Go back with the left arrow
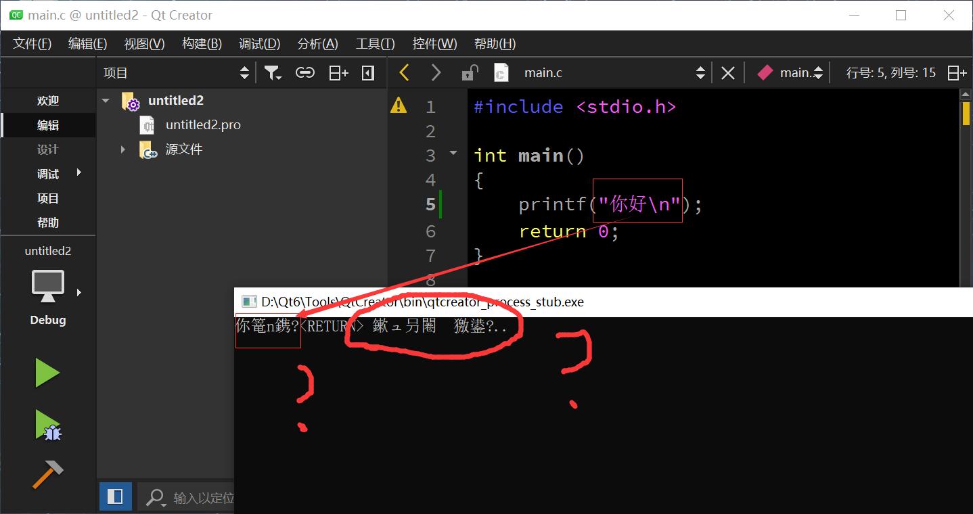The image size is (973, 514). point(405,72)
